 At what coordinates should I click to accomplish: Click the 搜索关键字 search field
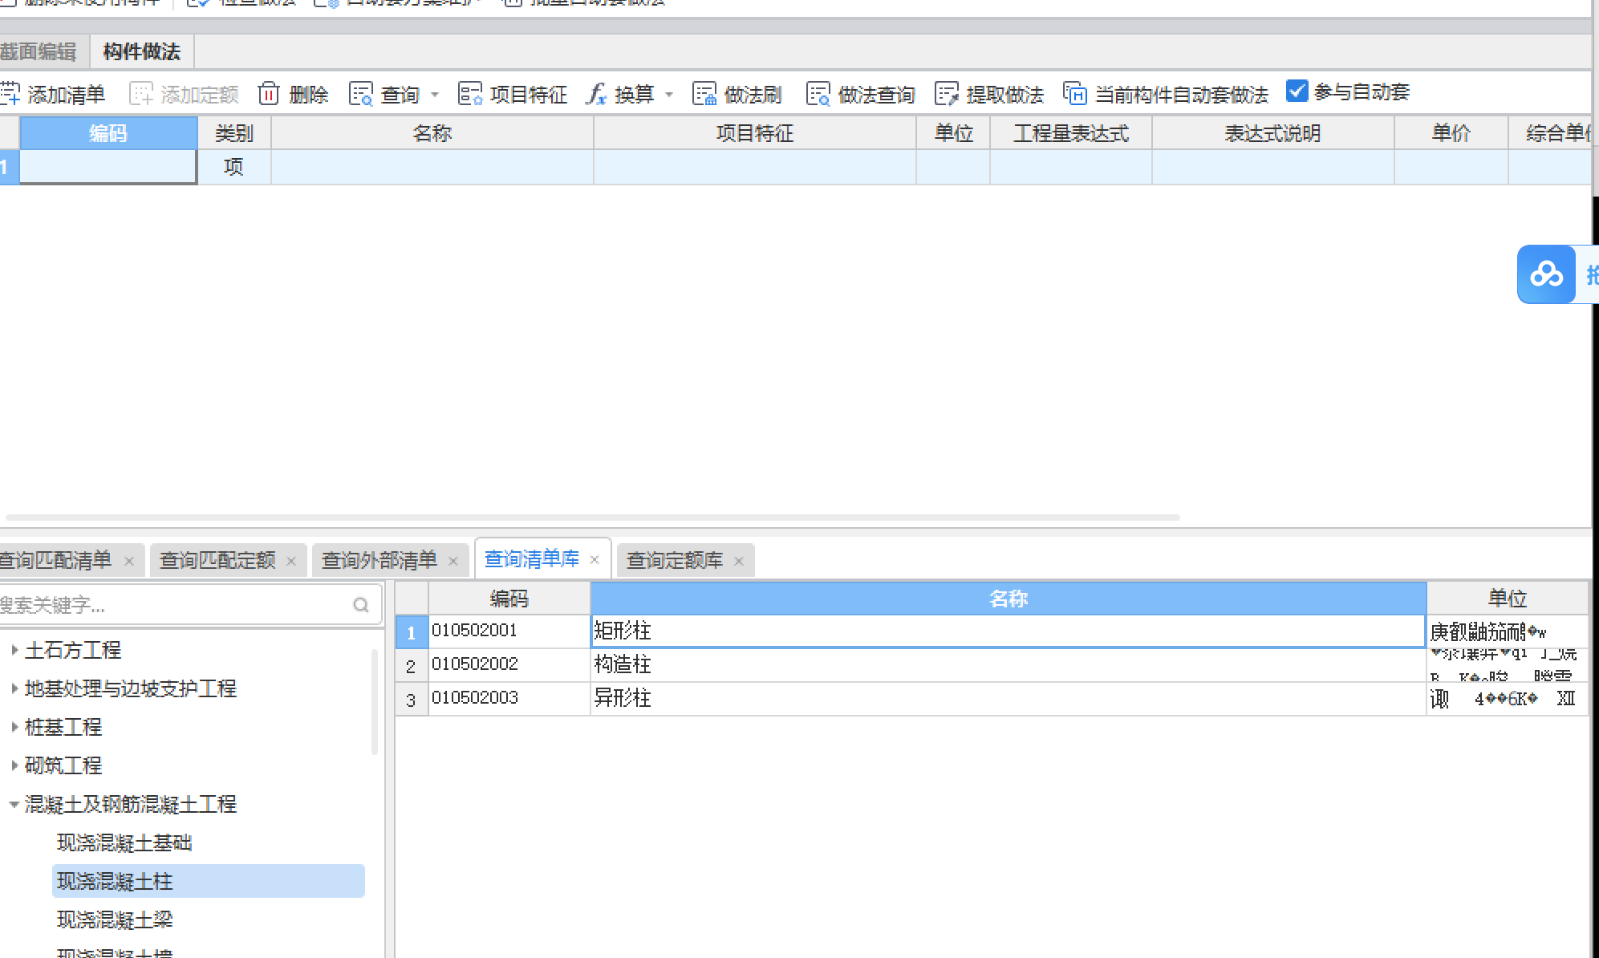pyautogui.click(x=172, y=605)
